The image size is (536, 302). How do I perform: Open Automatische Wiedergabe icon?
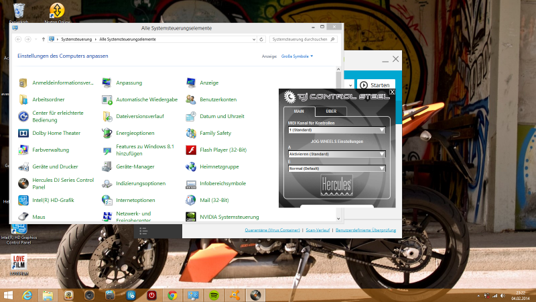coord(107,99)
